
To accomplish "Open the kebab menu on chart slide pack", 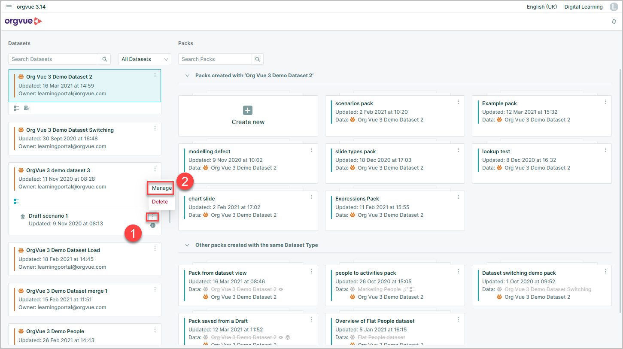I will [312, 197].
